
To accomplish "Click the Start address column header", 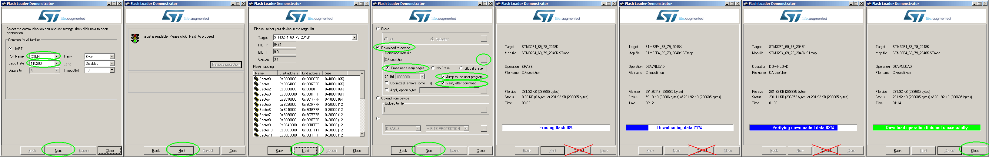I will point(288,73).
